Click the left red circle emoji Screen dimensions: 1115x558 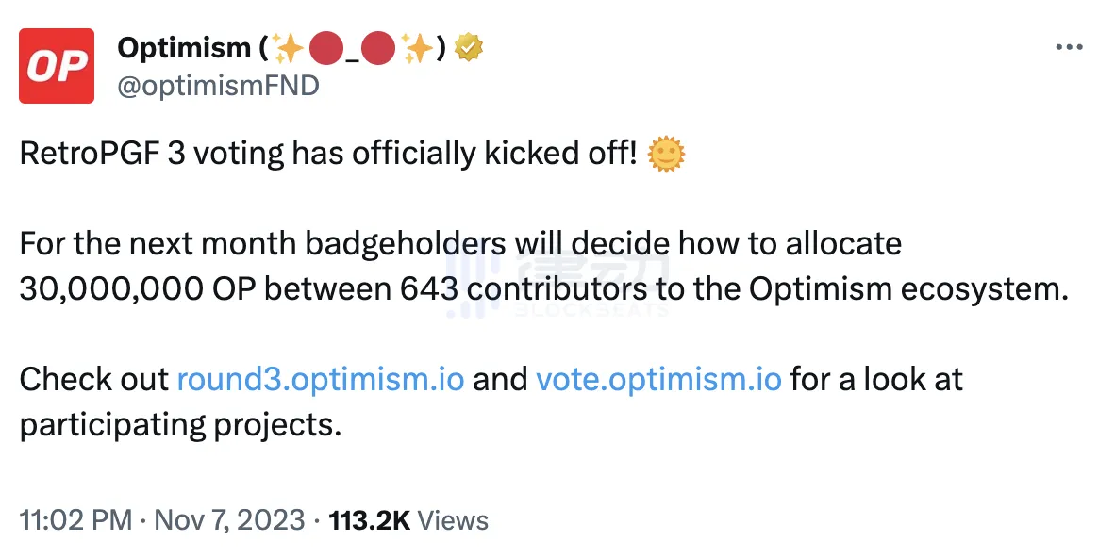click(x=325, y=49)
